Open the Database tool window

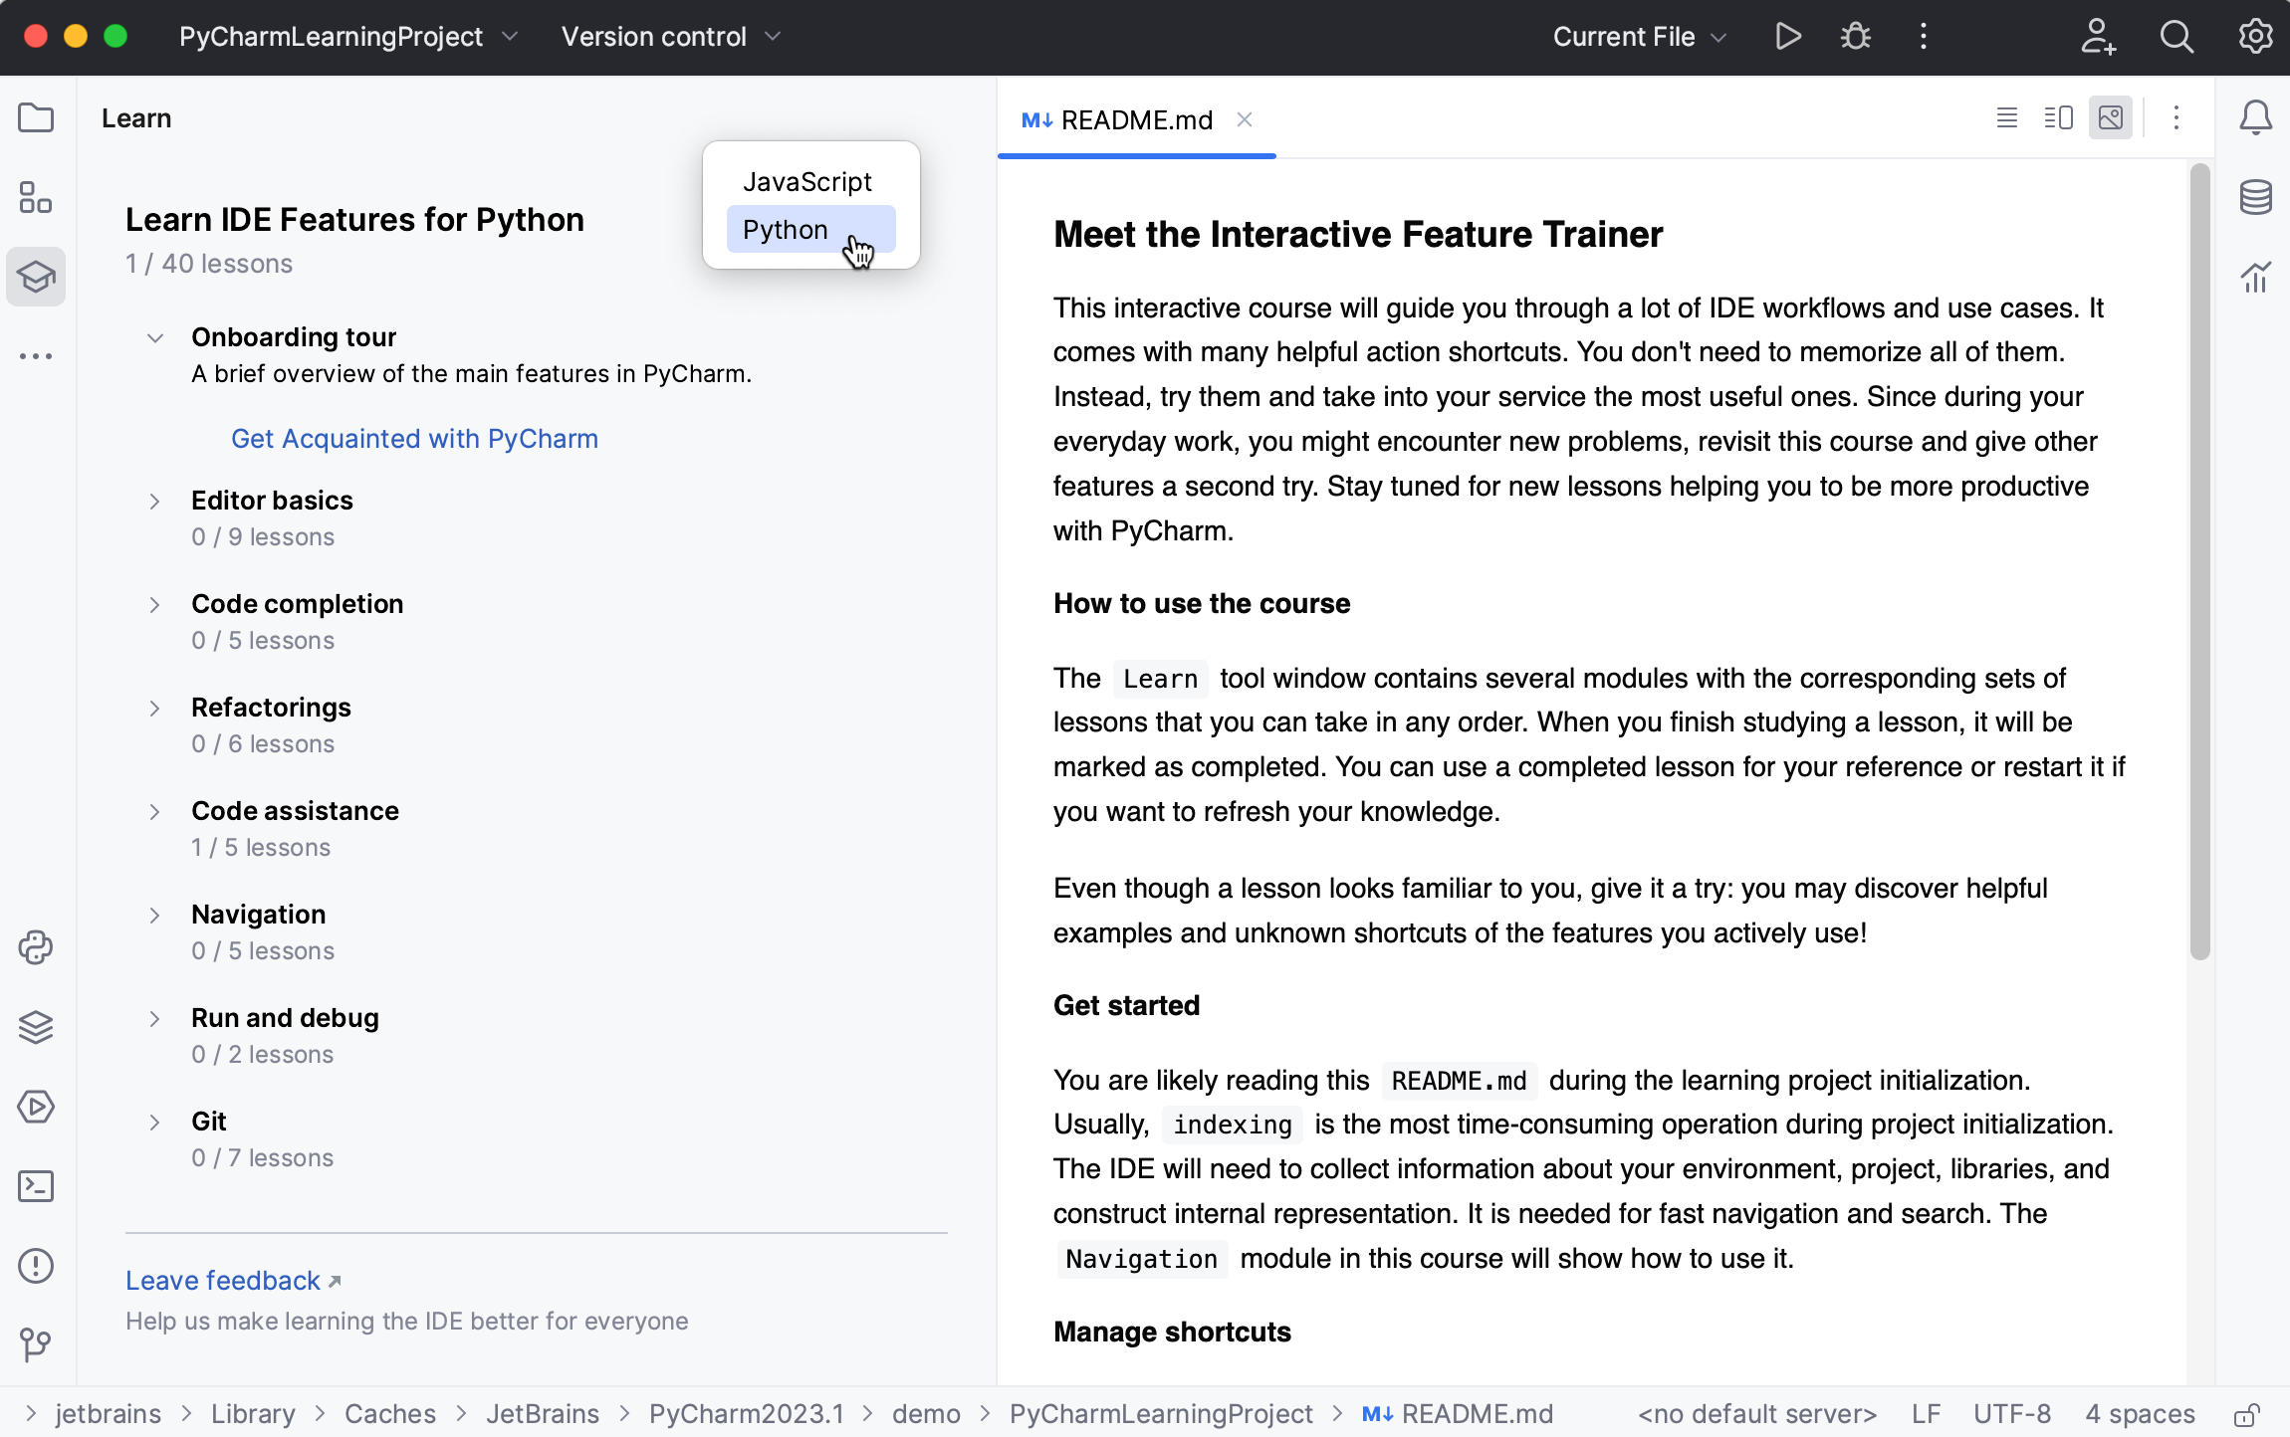click(x=2255, y=197)
